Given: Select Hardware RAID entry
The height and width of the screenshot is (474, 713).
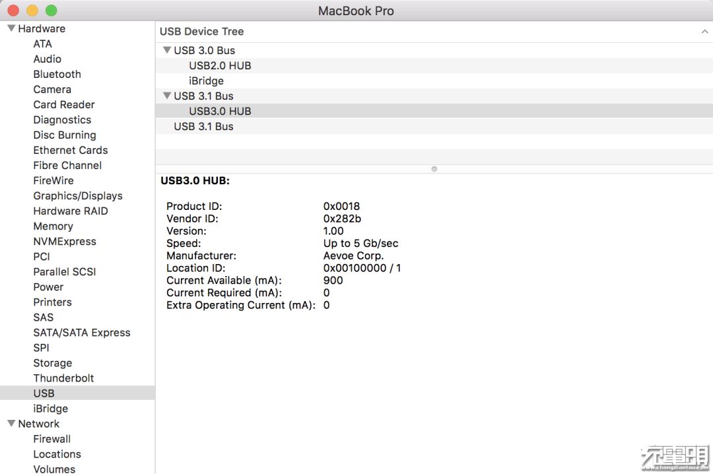Looking at the screenshot, I should point(71,211).
